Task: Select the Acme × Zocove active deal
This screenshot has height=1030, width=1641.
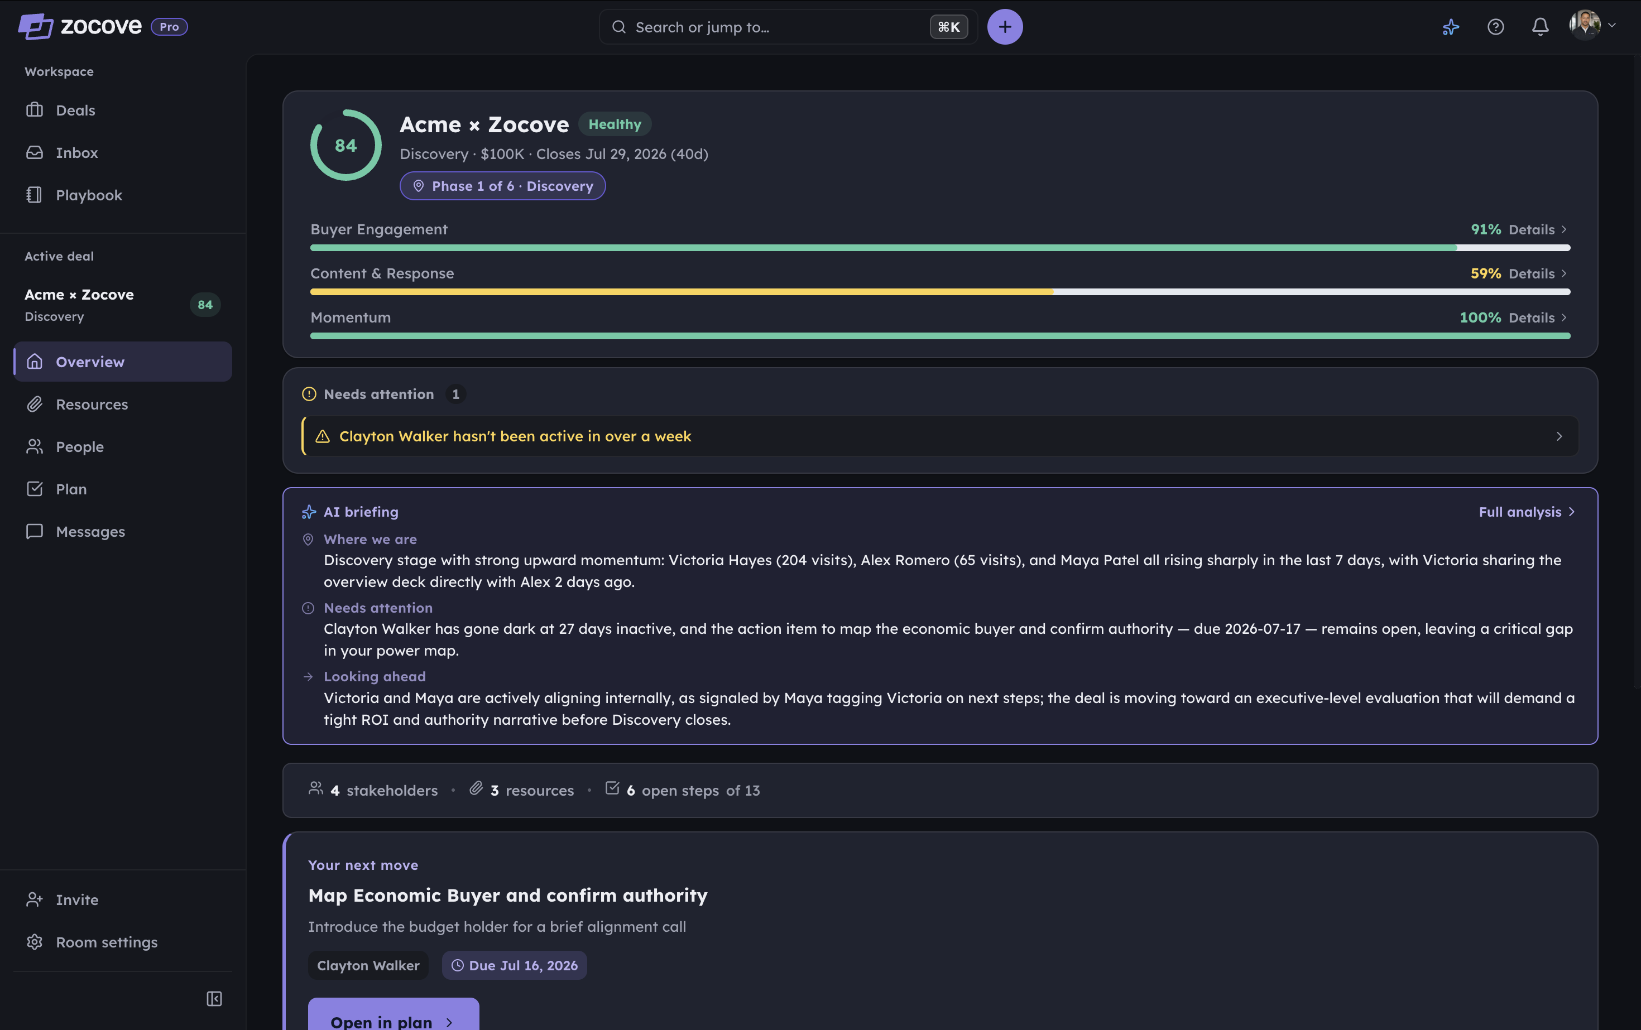Action: click(x=123, y=305)
